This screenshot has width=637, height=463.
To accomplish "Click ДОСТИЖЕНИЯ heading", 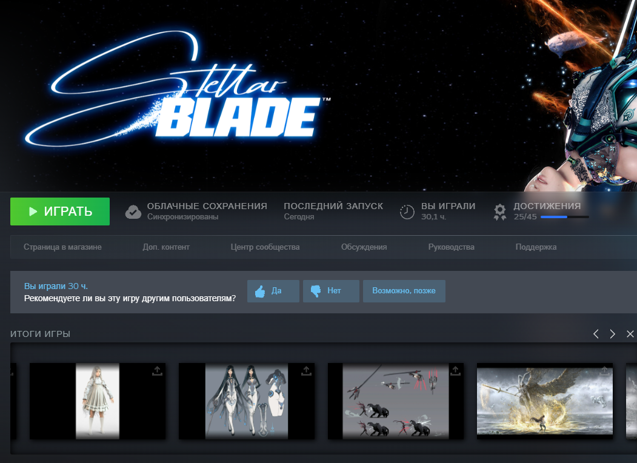I will (x=547, y=206).
